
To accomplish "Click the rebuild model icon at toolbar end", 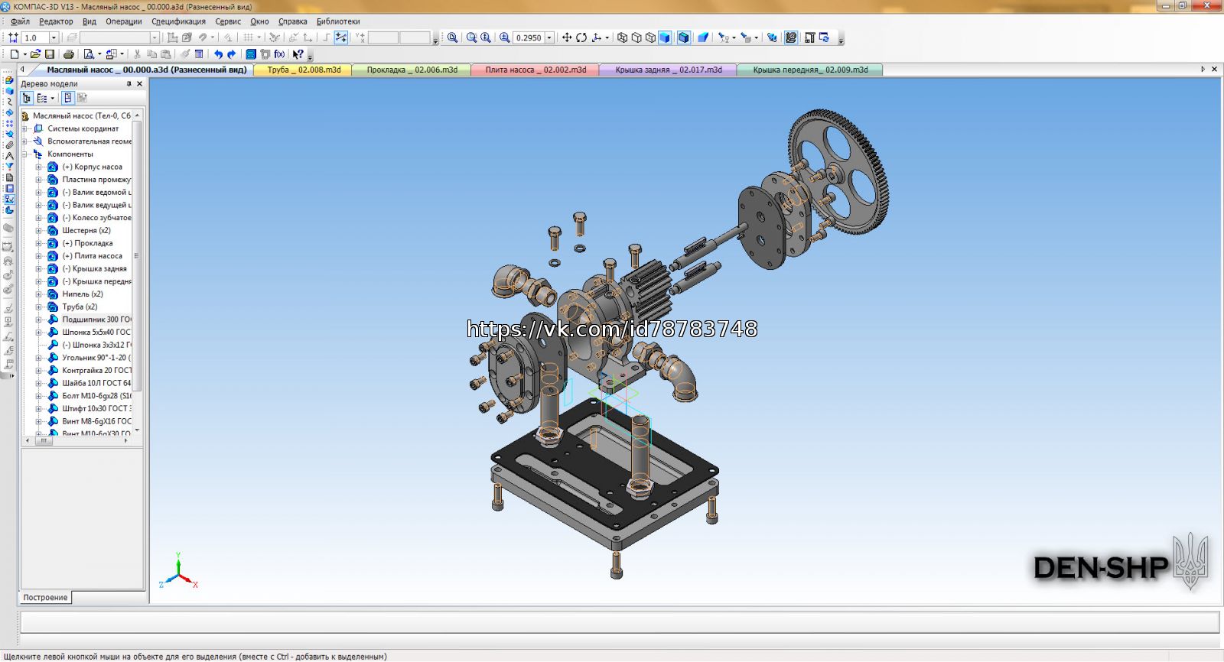I will (x=824, y=37).
